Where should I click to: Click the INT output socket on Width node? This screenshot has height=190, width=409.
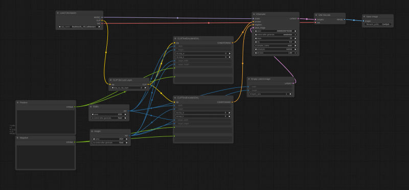[x=128, y=111]
